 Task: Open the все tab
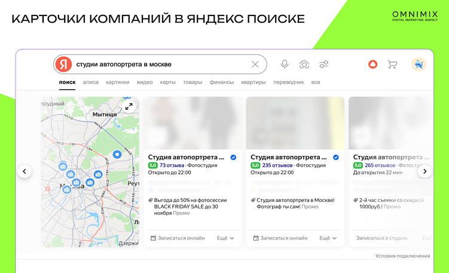coord(316,82)
